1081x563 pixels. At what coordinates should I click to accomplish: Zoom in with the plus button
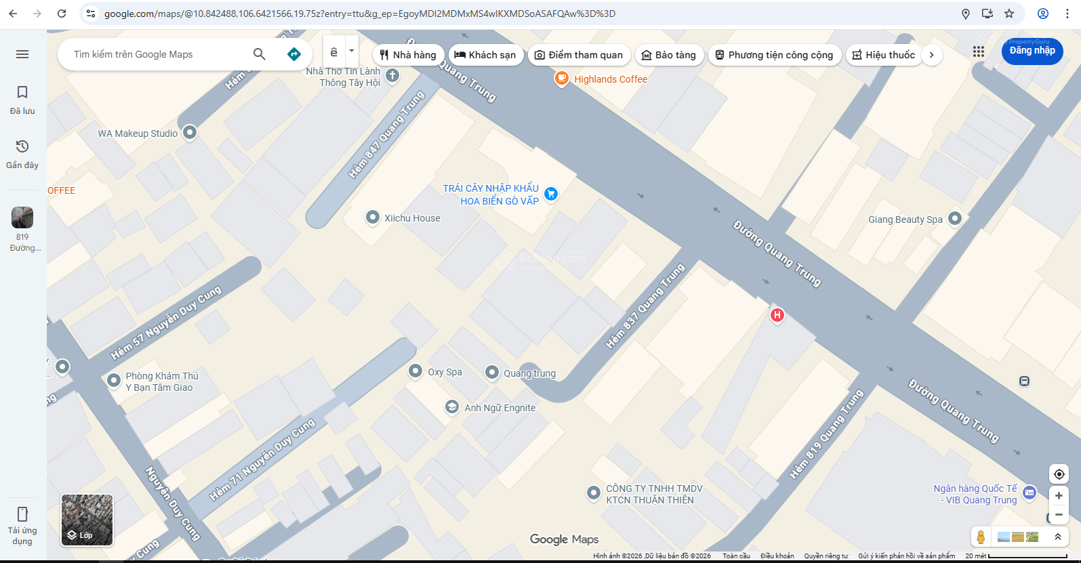pyautogui.click(x=1059, y=495)
